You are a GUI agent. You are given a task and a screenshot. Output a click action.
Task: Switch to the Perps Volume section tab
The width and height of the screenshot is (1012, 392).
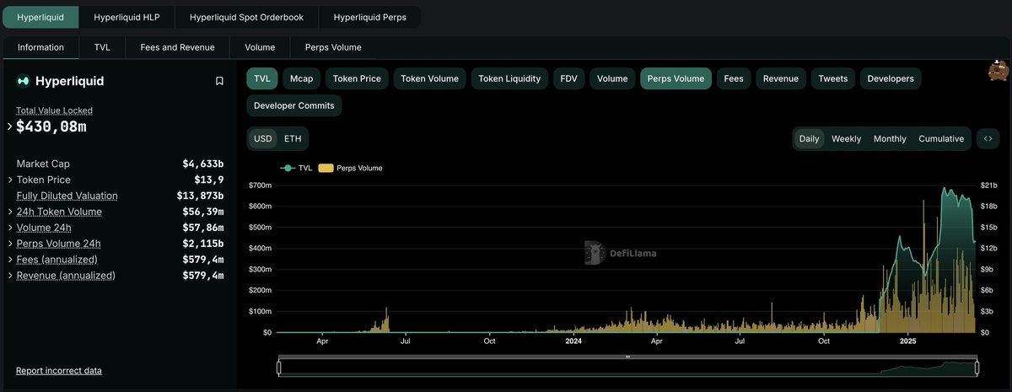(x=333, y=47)
